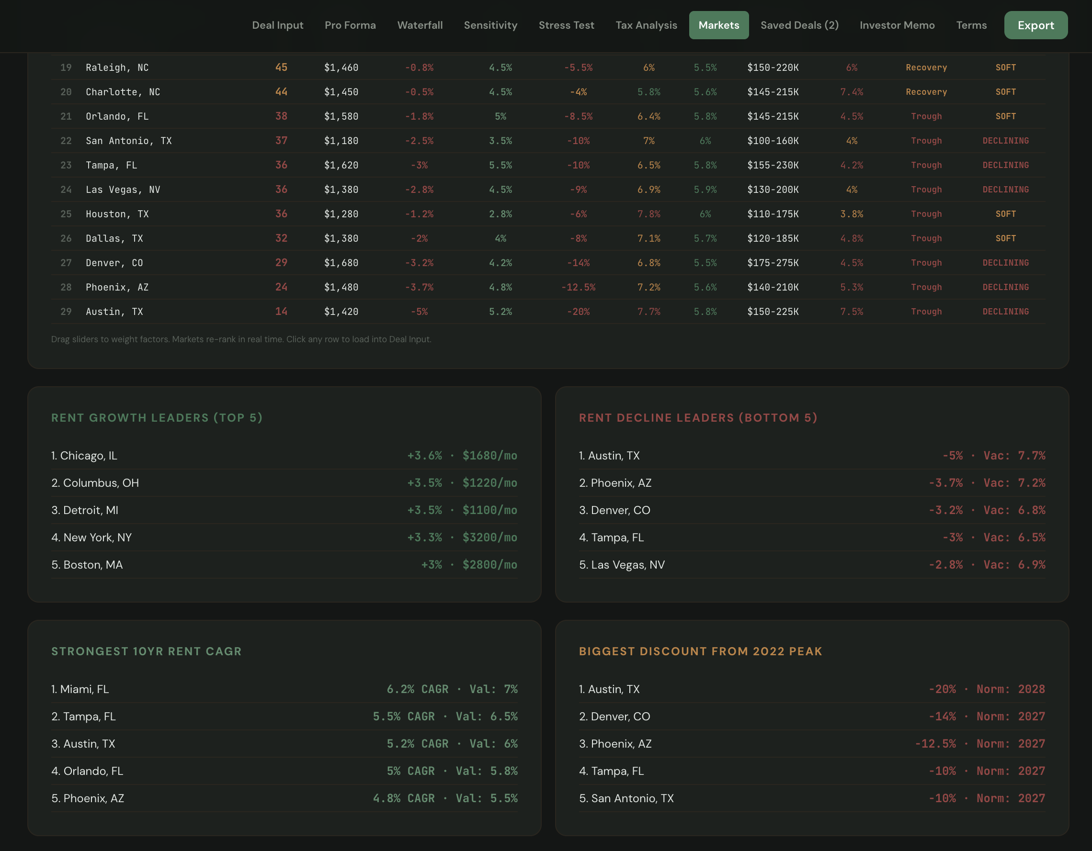Select the Orlando, FL table row
This screenshot has width=1092, height=851.
(x=548, y=116)
